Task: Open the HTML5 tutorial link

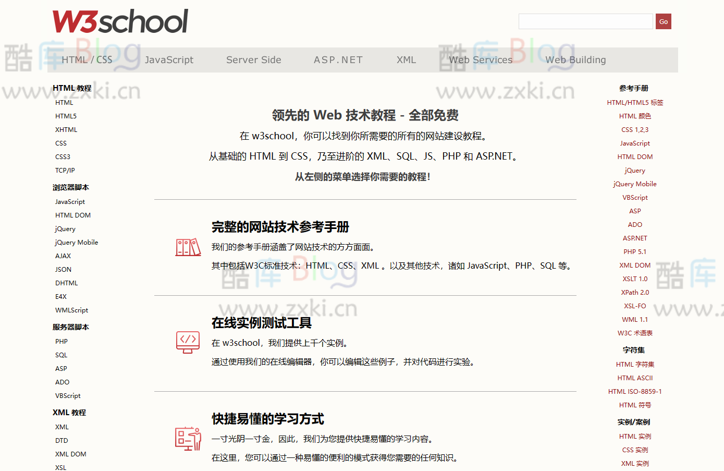Action: tap(65, 116)
